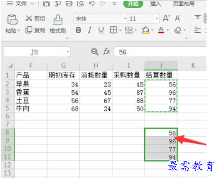Click the 剪切 cut button
Screen dimensions: 218x179
(35, 18)
